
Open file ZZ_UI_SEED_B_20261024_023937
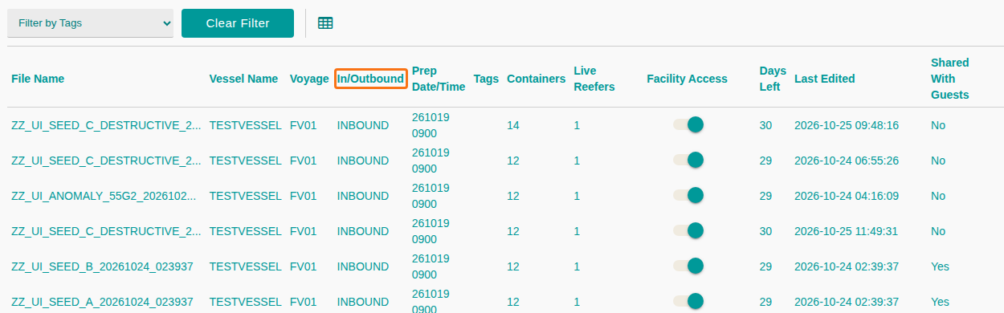click(x=102, y=266)
